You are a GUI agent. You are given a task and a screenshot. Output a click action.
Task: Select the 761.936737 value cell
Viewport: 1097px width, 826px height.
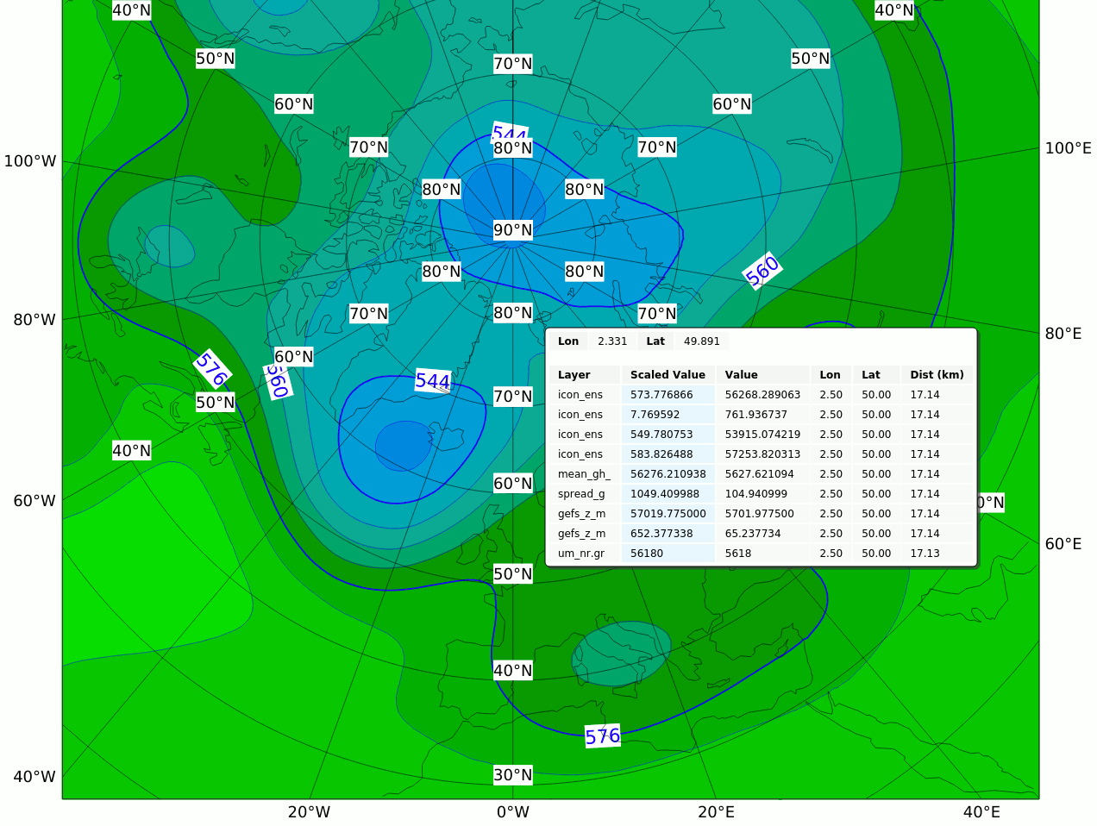762,415
